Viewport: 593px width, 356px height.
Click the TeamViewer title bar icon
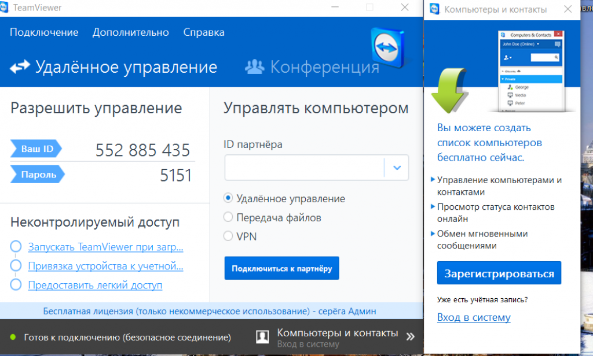pyautogui.click(x=4, y=7)
